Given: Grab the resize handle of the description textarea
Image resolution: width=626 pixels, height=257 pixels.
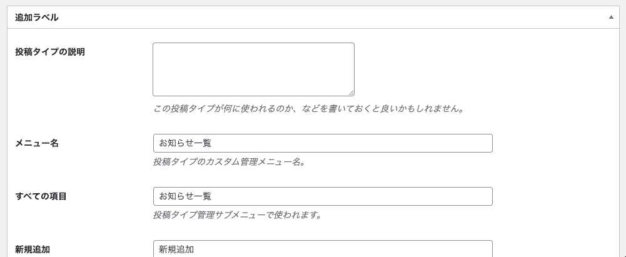Looking at the screenshot, I should [x=351, y=93].
